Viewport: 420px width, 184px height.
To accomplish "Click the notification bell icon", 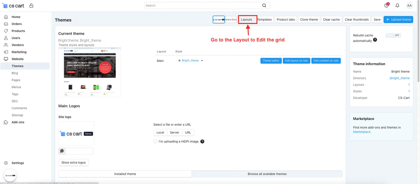I will 397,6.
